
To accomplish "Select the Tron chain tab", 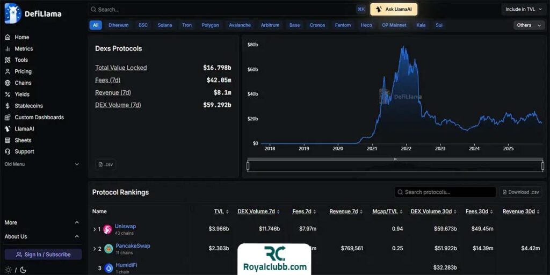I will point(187,25).
